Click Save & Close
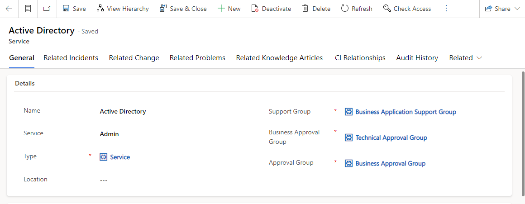 click(x=183, y=9)
